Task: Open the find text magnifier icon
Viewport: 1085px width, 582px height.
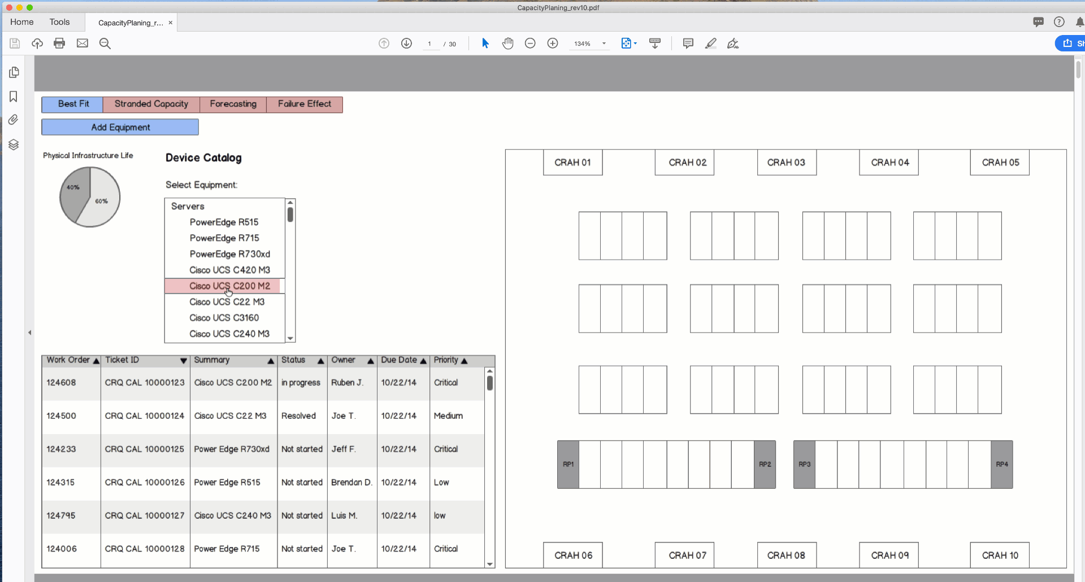Action: (x=105, y=43)
